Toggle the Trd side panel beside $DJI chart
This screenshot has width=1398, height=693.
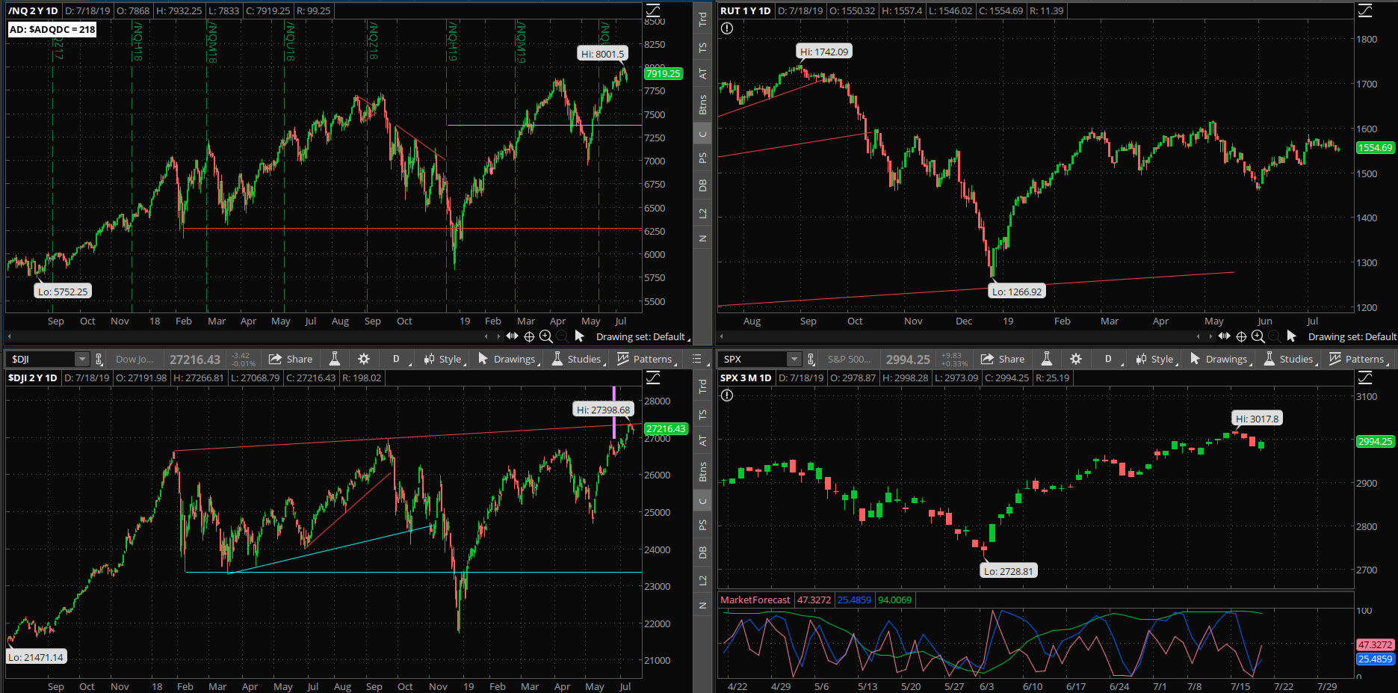tap(702, 386)
